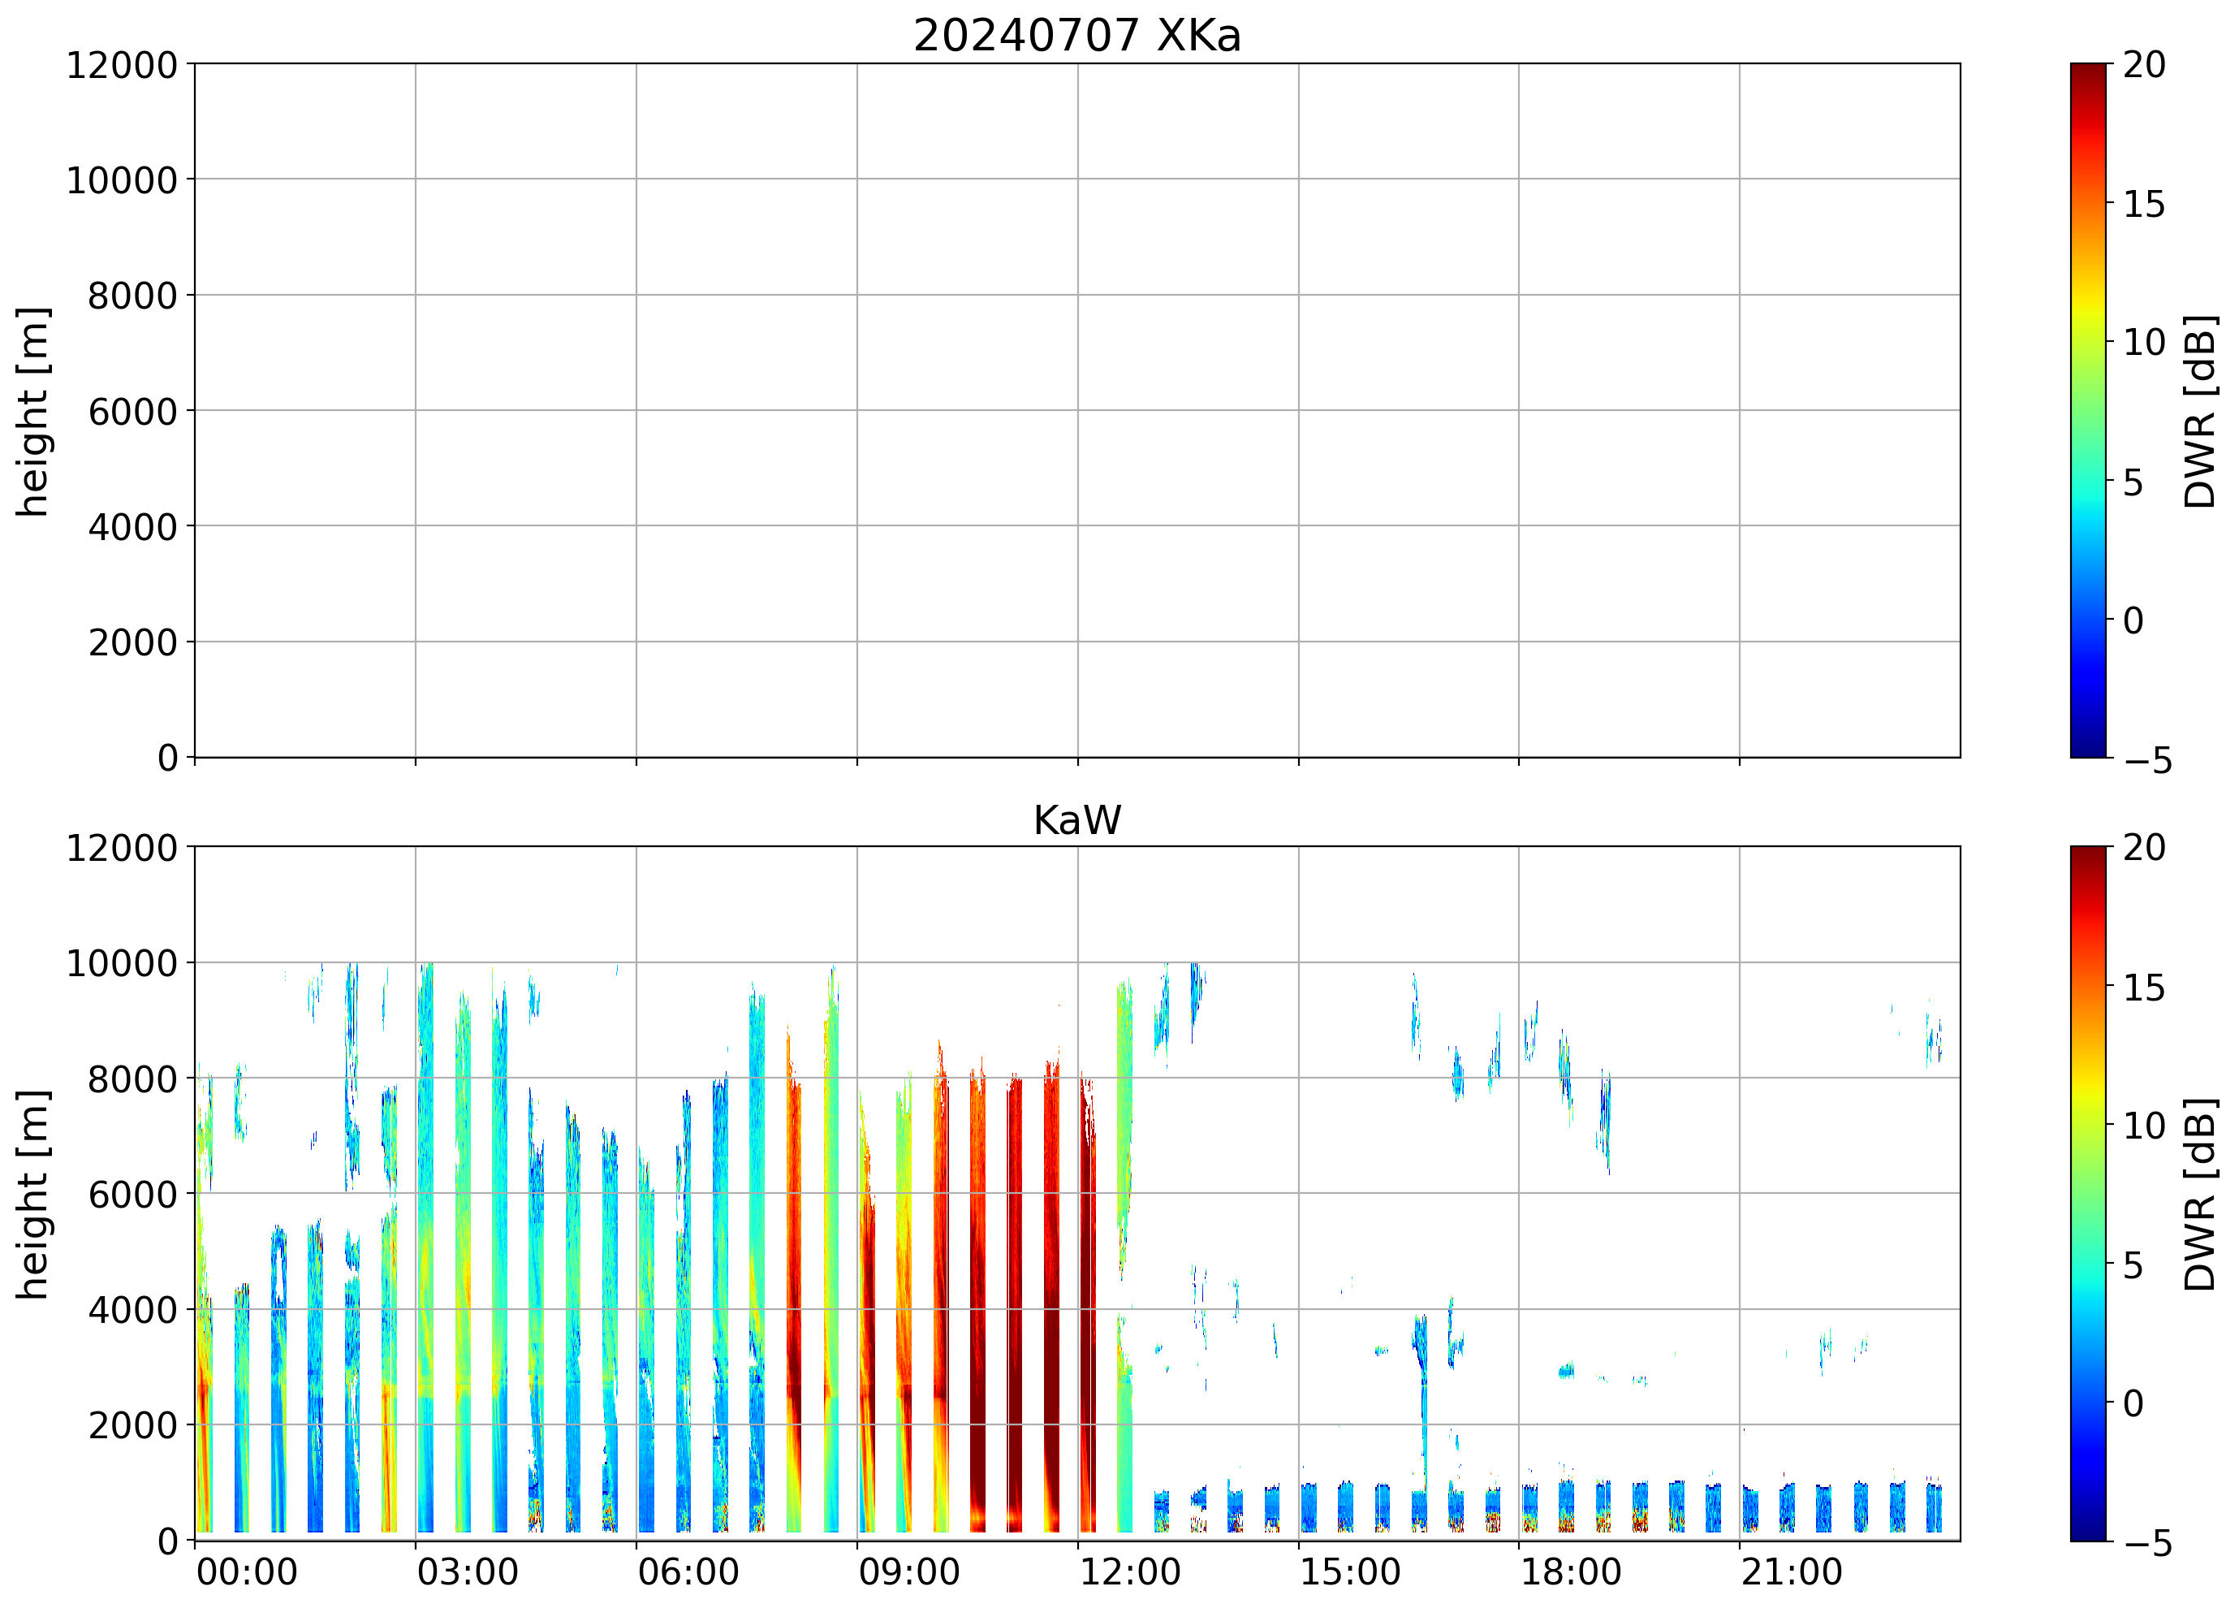2239x1608 pixels.
Task: Click the bottom colorbar's 'DWR [dB]' label
Action: (x=2201, y=1194)
